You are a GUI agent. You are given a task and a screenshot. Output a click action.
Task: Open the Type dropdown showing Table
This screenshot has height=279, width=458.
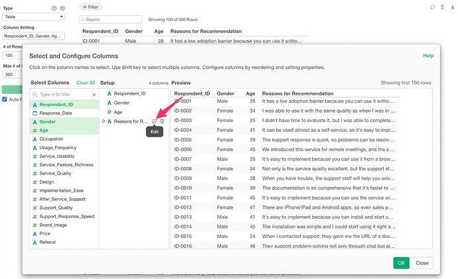coord(33,17)
